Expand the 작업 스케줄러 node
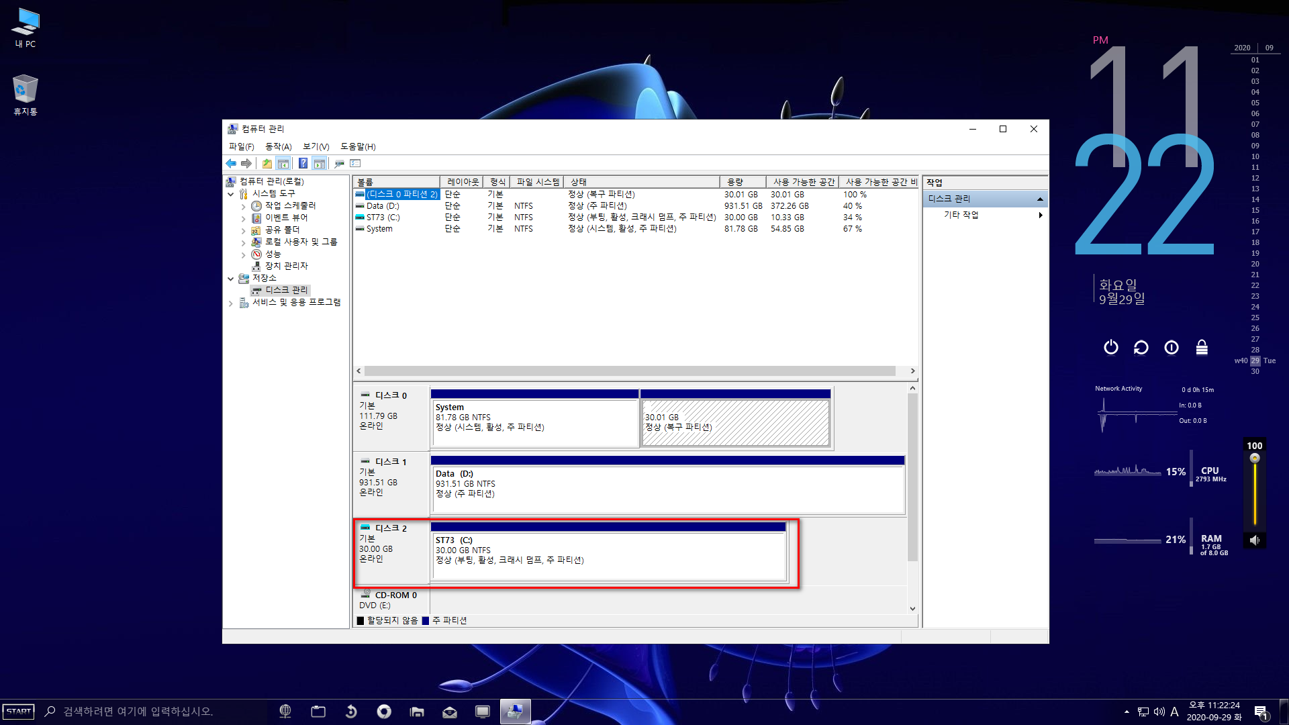Image resolution: width=1289 pixels, height=725 pixels. 243,206
